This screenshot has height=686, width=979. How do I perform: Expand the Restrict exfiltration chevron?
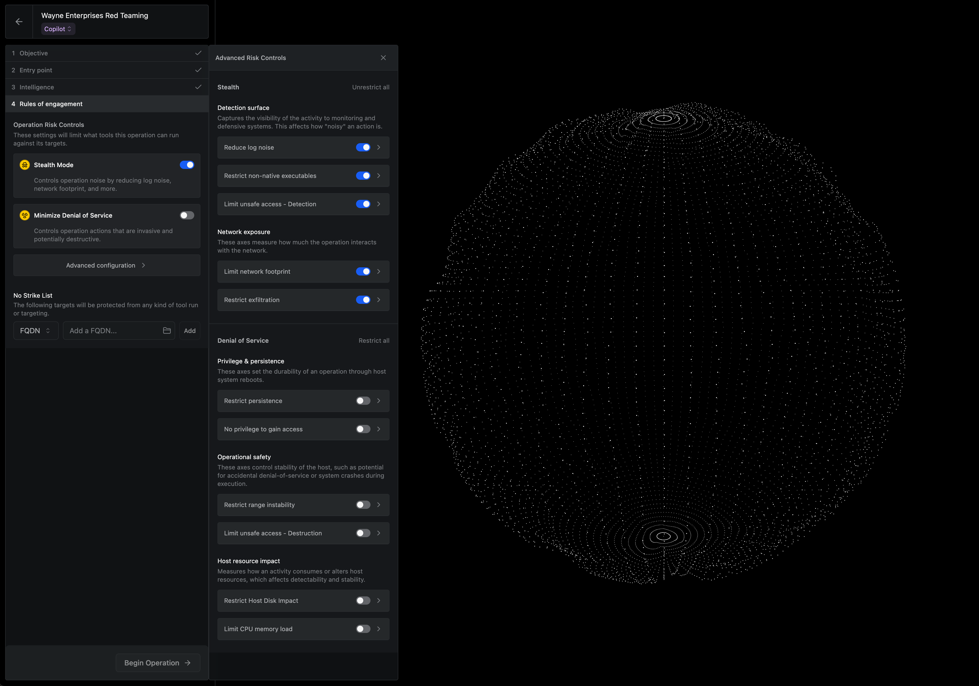point(379,300)
